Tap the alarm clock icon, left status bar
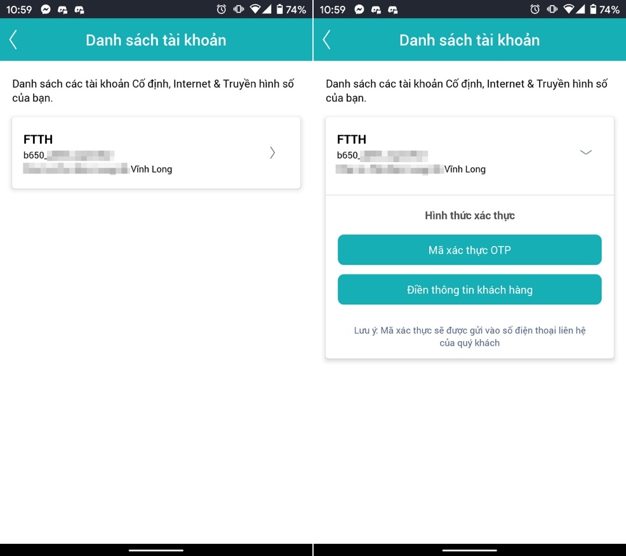The height and width of the screenshot is (556, 626). pos(222,10)
